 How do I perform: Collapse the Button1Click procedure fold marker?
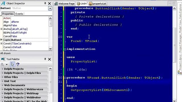point(65,78)
